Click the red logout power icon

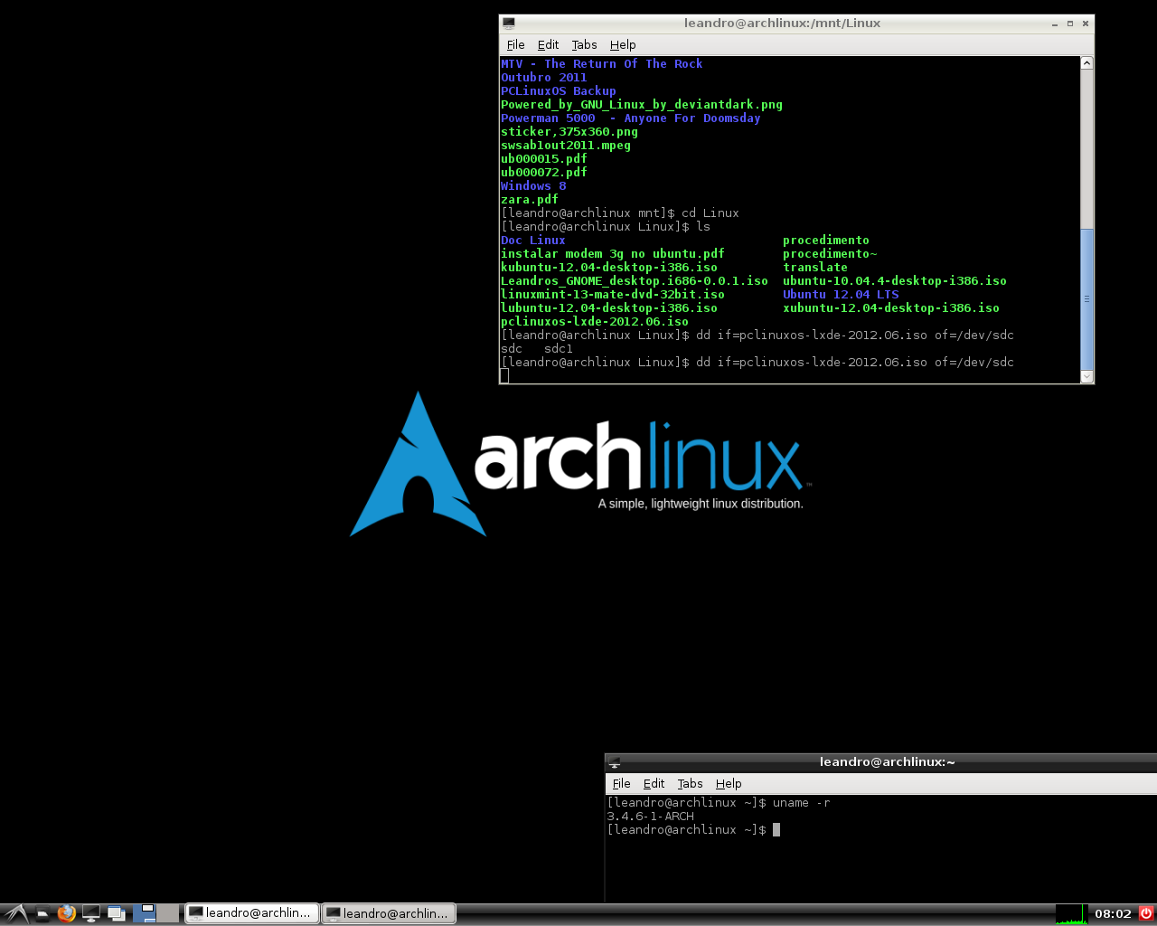point(1146,913)
